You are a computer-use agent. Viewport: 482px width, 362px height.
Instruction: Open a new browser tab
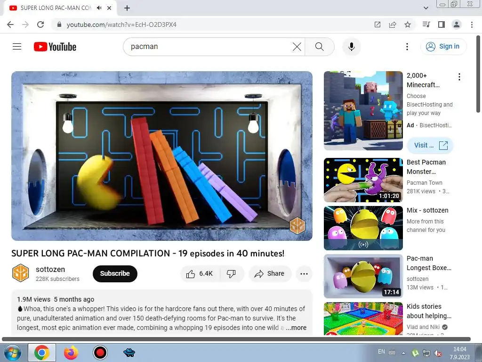point(127,8)
